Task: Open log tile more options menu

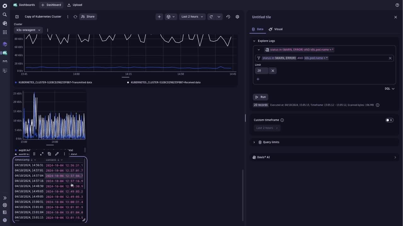Action: [x=65, y=154]
